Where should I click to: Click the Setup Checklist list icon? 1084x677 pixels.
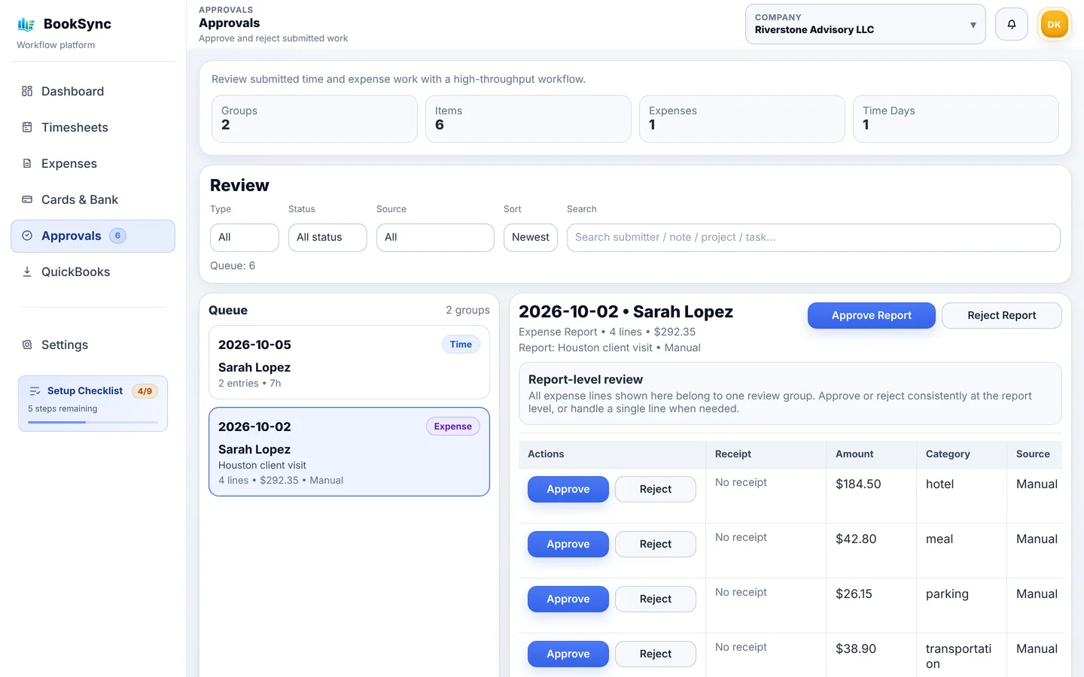point(35,391)
